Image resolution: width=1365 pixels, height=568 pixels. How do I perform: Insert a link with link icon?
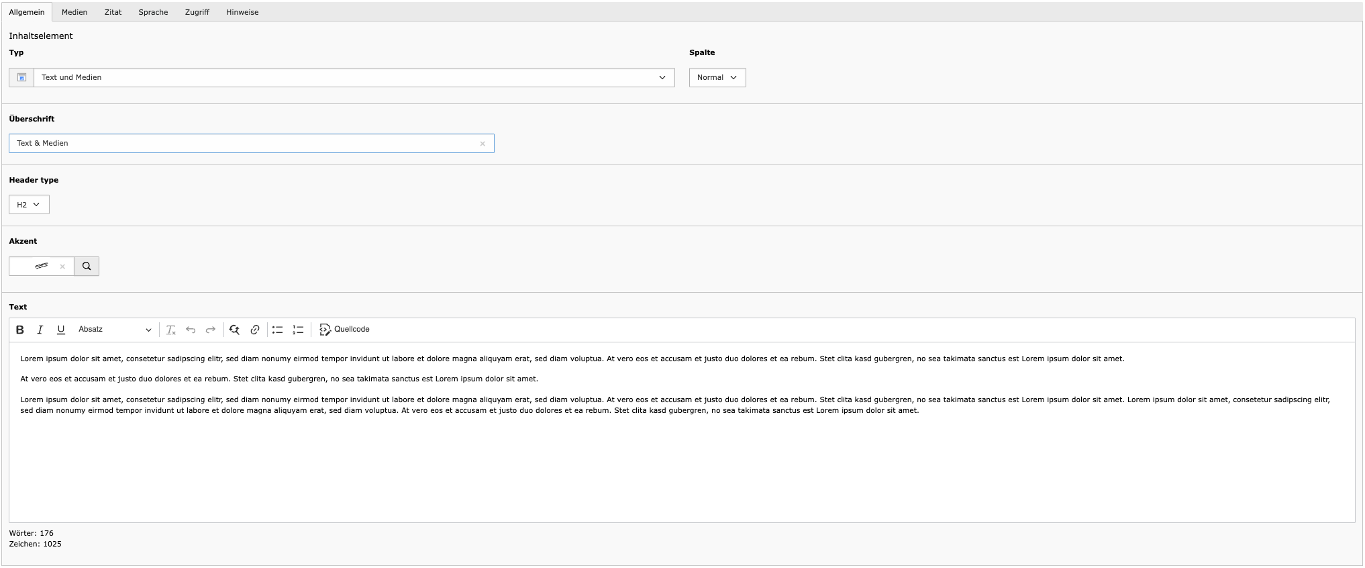click(255, 330)
